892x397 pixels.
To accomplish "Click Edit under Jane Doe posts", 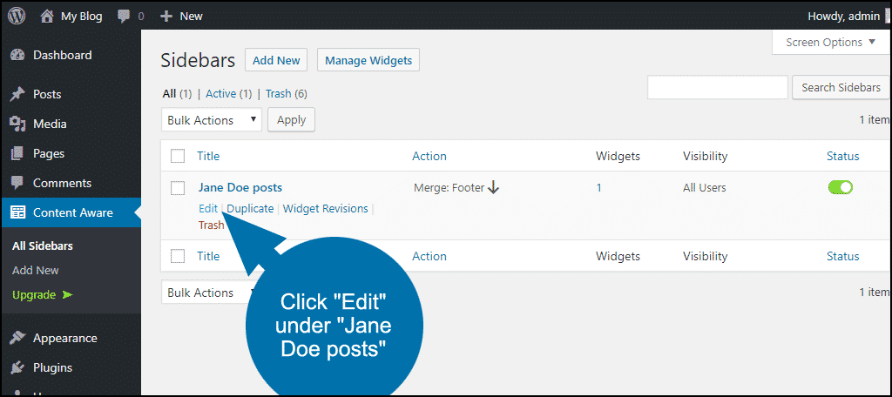I will point(208,209).
